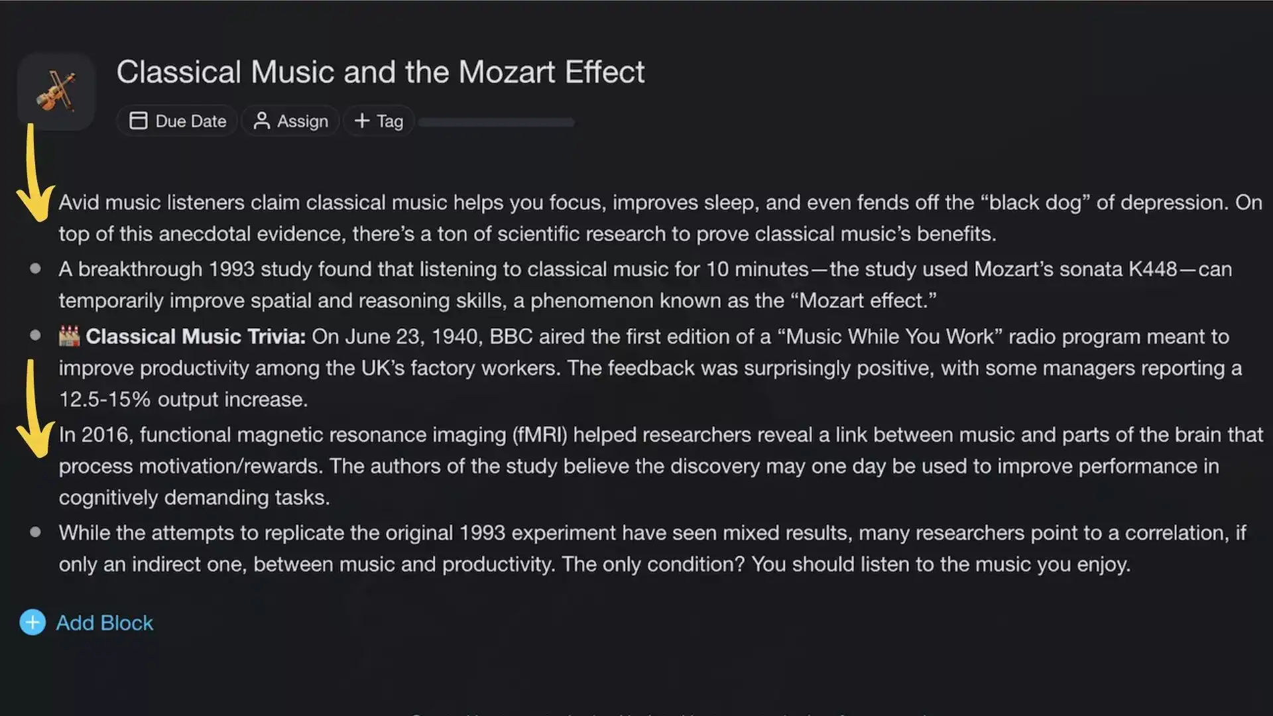Click the person icon for Assign
The width and height of the screenshot is (1273, 716).
click(x=261, y=121)
